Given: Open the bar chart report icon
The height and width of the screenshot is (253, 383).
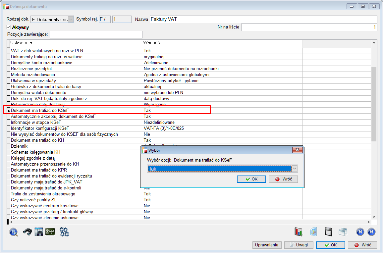Looking at the screenshot, I should 299,232.
